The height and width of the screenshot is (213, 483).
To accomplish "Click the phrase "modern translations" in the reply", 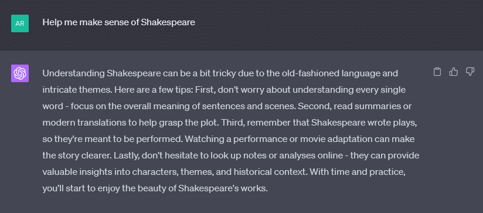I will point(83,123).
